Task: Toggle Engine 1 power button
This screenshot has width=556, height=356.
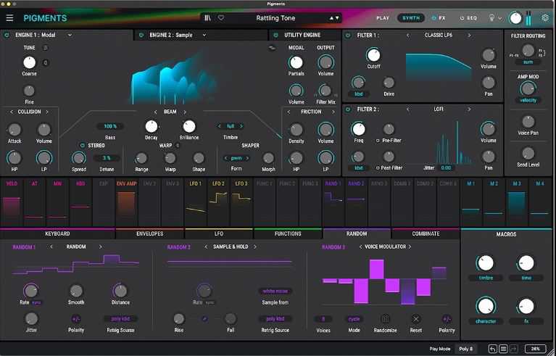Action: pyautogui.click(x=7, y=35)
